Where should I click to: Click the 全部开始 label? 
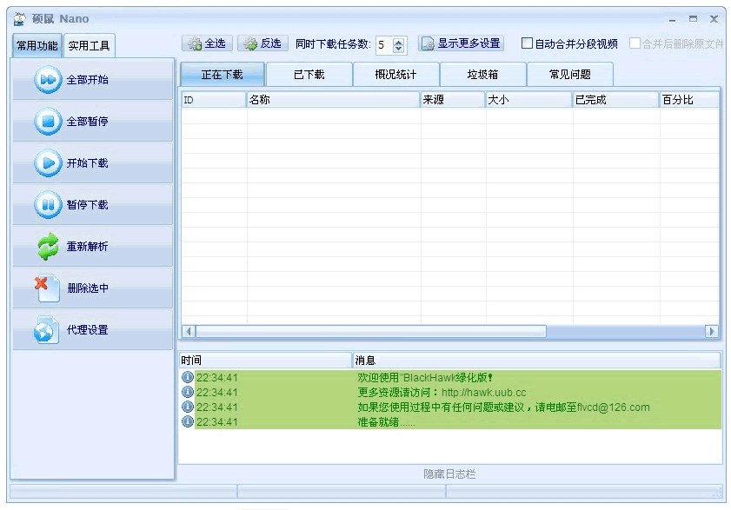(87, 80)
